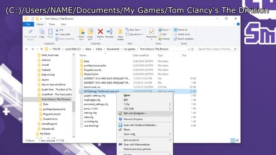Go up one folder level arrow
The width and height of the screenshot is (276, 155).
coord(41,49)
